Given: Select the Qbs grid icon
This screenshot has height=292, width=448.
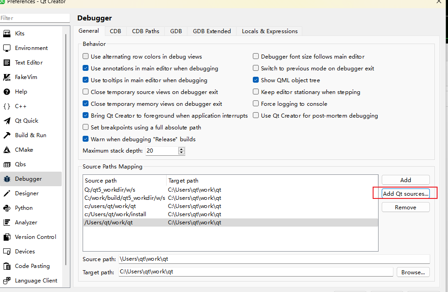Looking at the screenshot, I should pos(7,164).
